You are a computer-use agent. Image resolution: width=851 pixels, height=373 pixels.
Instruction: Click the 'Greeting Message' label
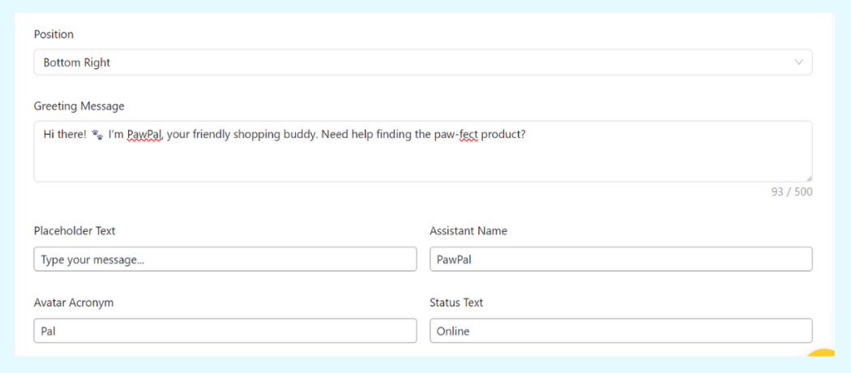pos(79,106)
